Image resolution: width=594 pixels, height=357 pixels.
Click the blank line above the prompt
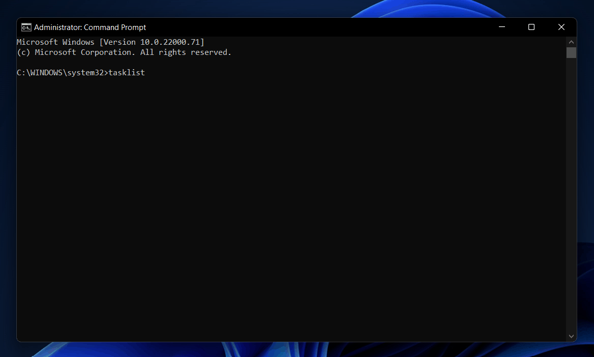click(x=153, y=63)
